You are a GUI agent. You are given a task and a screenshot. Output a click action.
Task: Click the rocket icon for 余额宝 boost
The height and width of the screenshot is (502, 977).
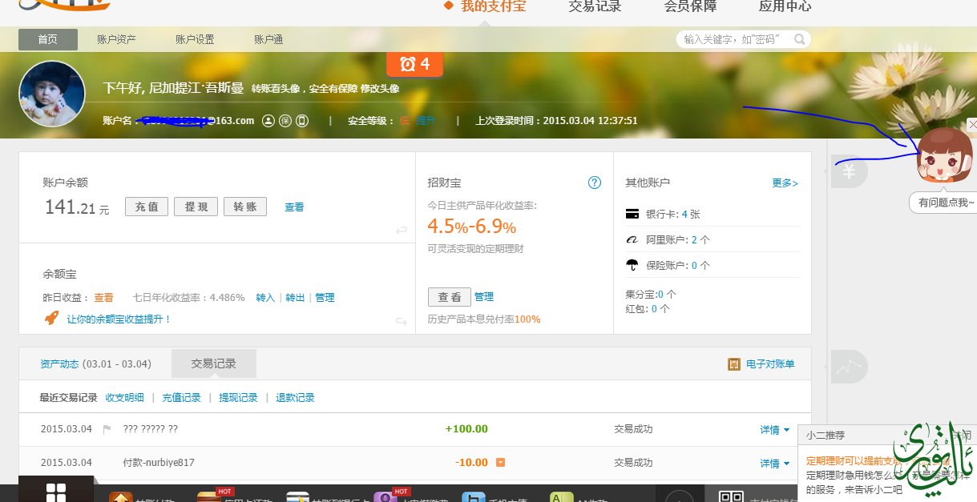[51, 319]
